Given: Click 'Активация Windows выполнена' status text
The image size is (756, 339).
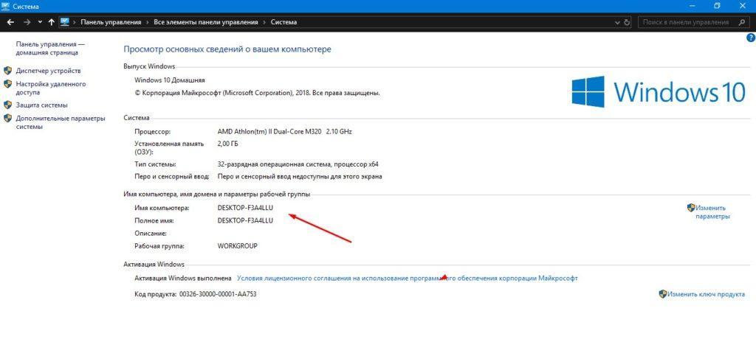Looking at the screenshot, I should click(183, 279).
